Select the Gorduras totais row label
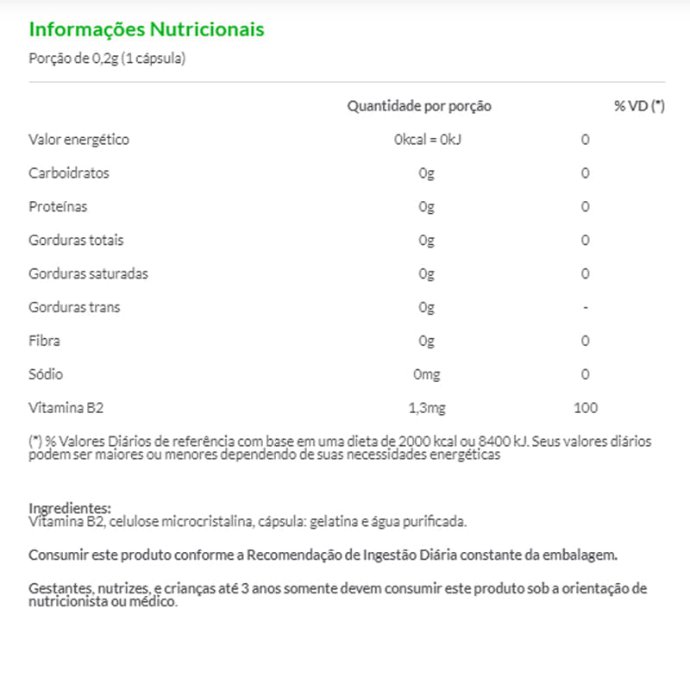Screen dimensions: 690x690 coord(76,241)
